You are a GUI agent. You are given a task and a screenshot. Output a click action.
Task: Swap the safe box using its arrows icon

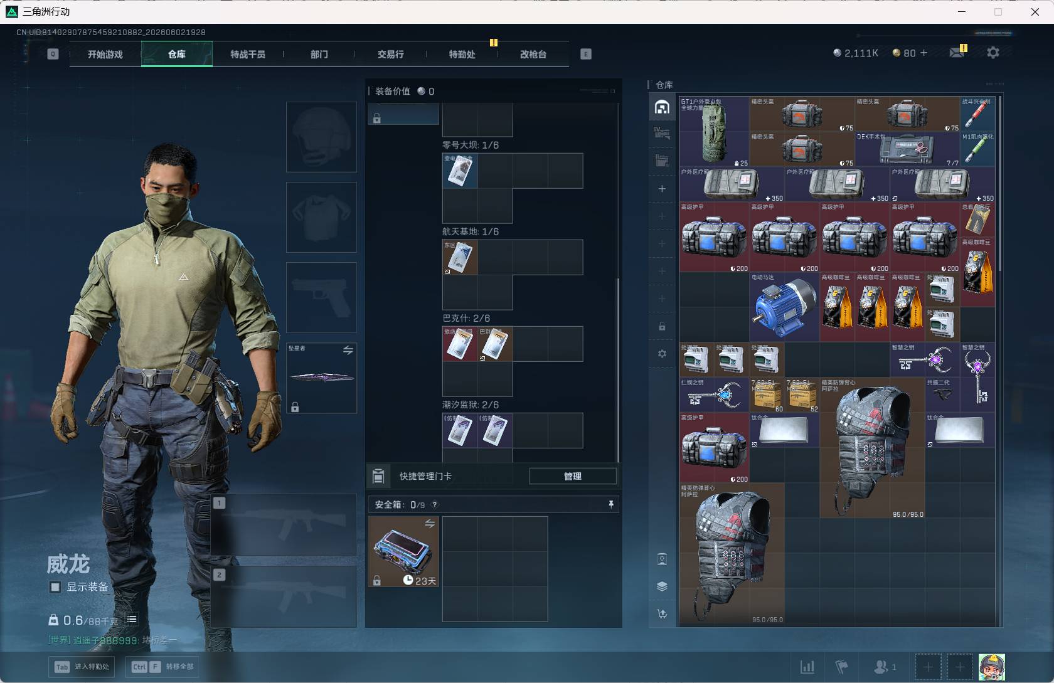coord(430,524)
